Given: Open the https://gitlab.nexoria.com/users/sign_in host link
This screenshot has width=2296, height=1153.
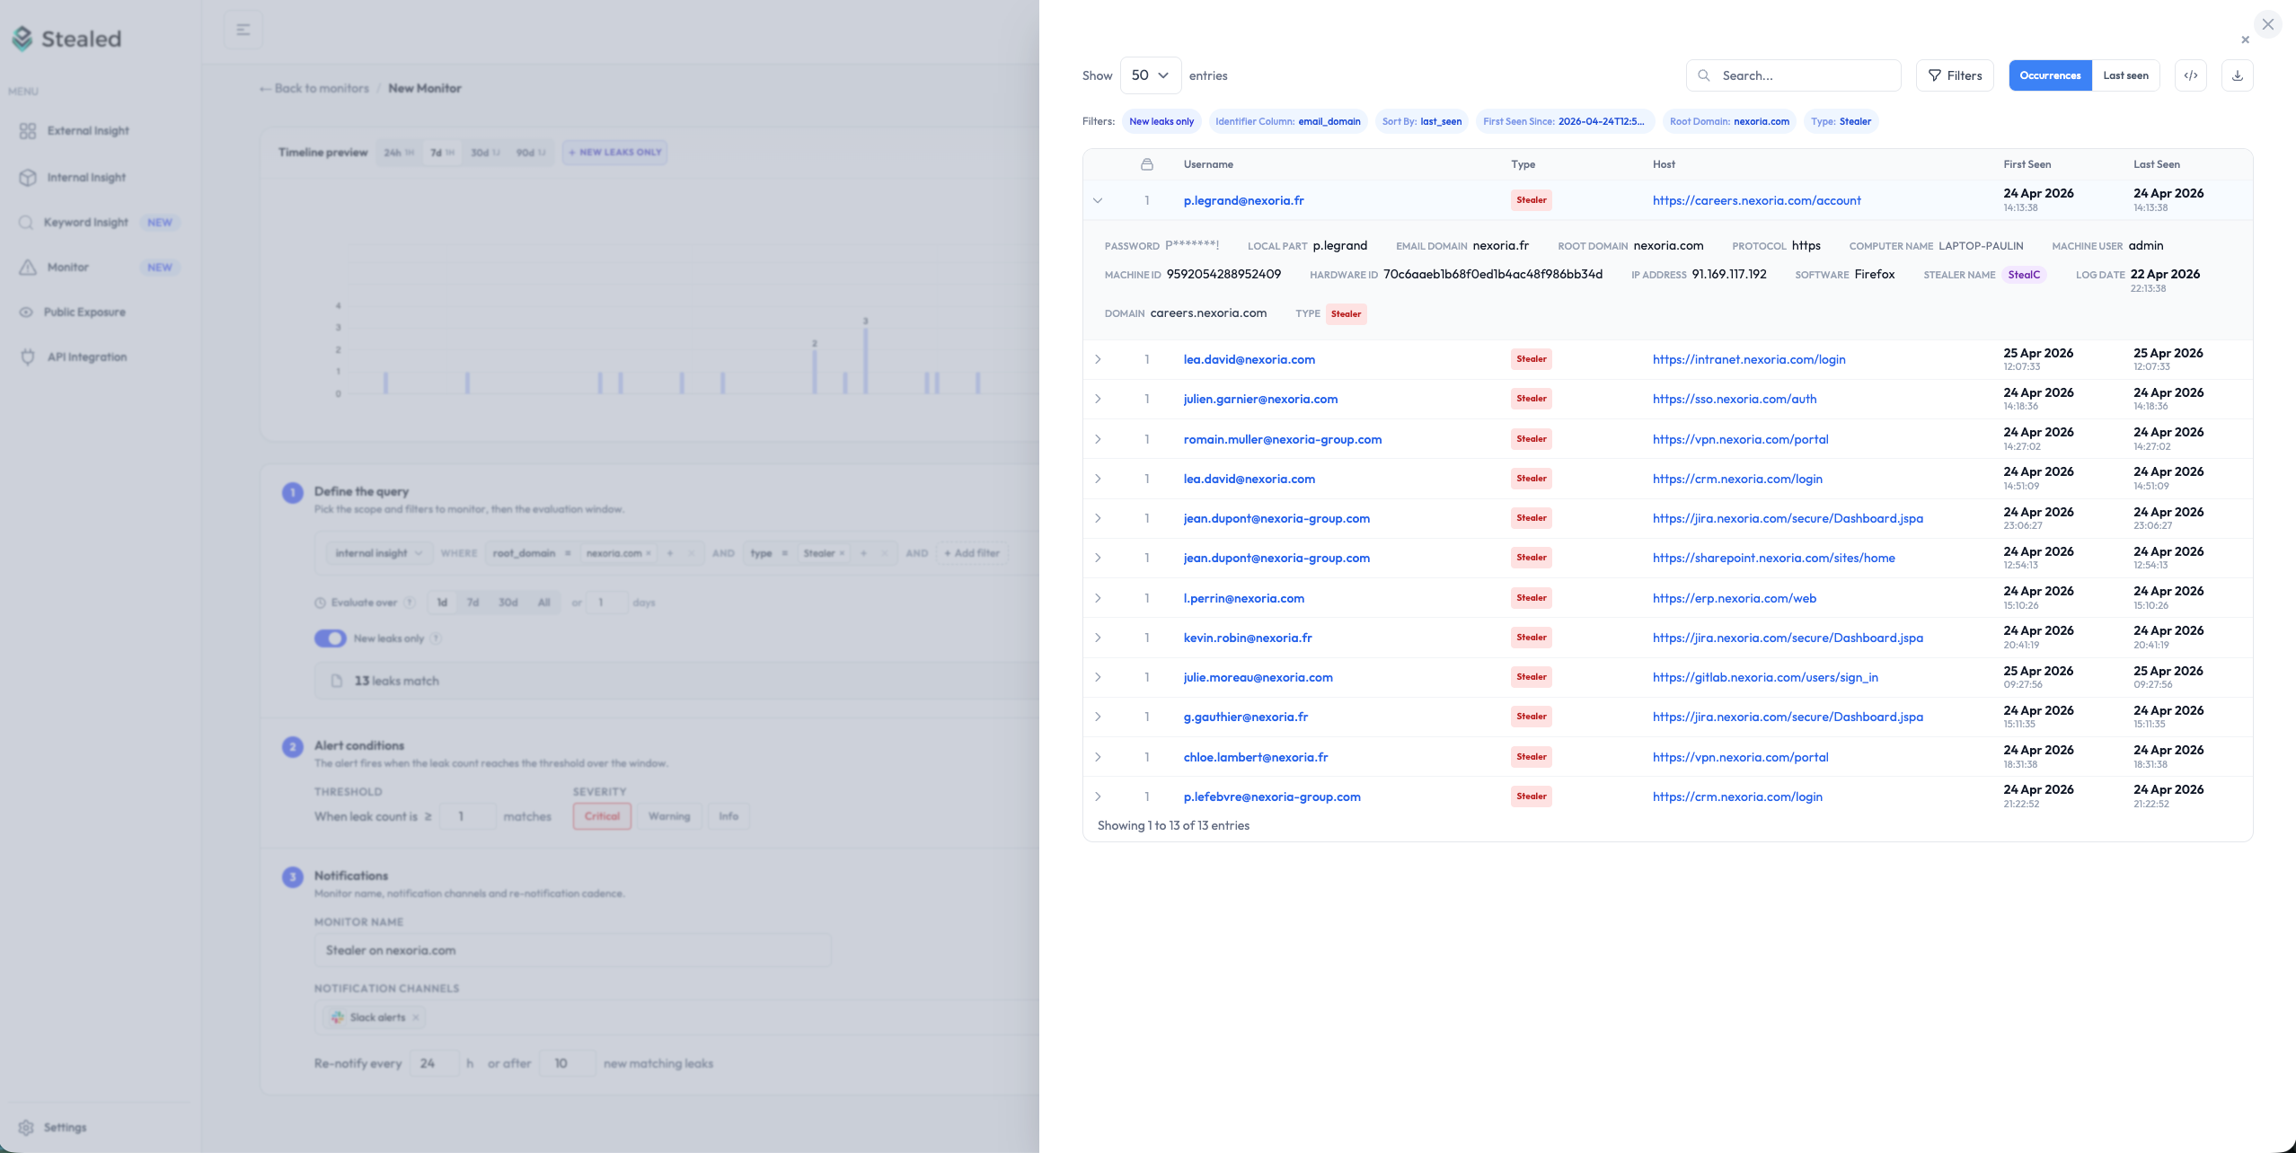Looking at the screenshot, I should pos(1766,677).
